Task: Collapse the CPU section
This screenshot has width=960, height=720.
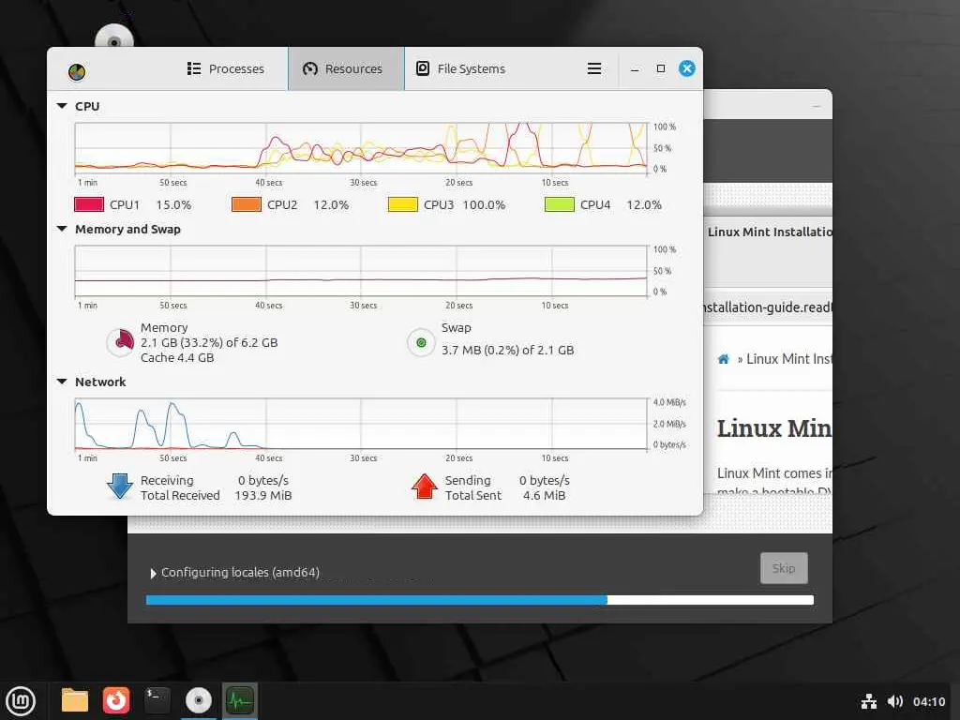Action: [x=62, y=106]
